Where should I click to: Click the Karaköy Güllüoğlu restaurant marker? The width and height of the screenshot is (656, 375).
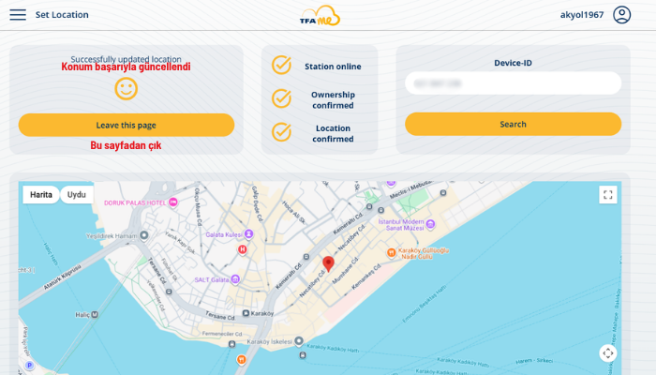click(x=392, y=252)
